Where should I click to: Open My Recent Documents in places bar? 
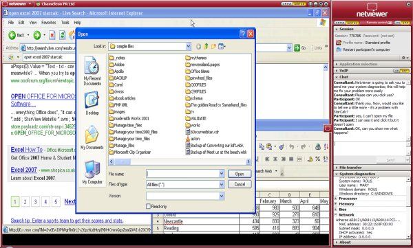tap(92, 71)
